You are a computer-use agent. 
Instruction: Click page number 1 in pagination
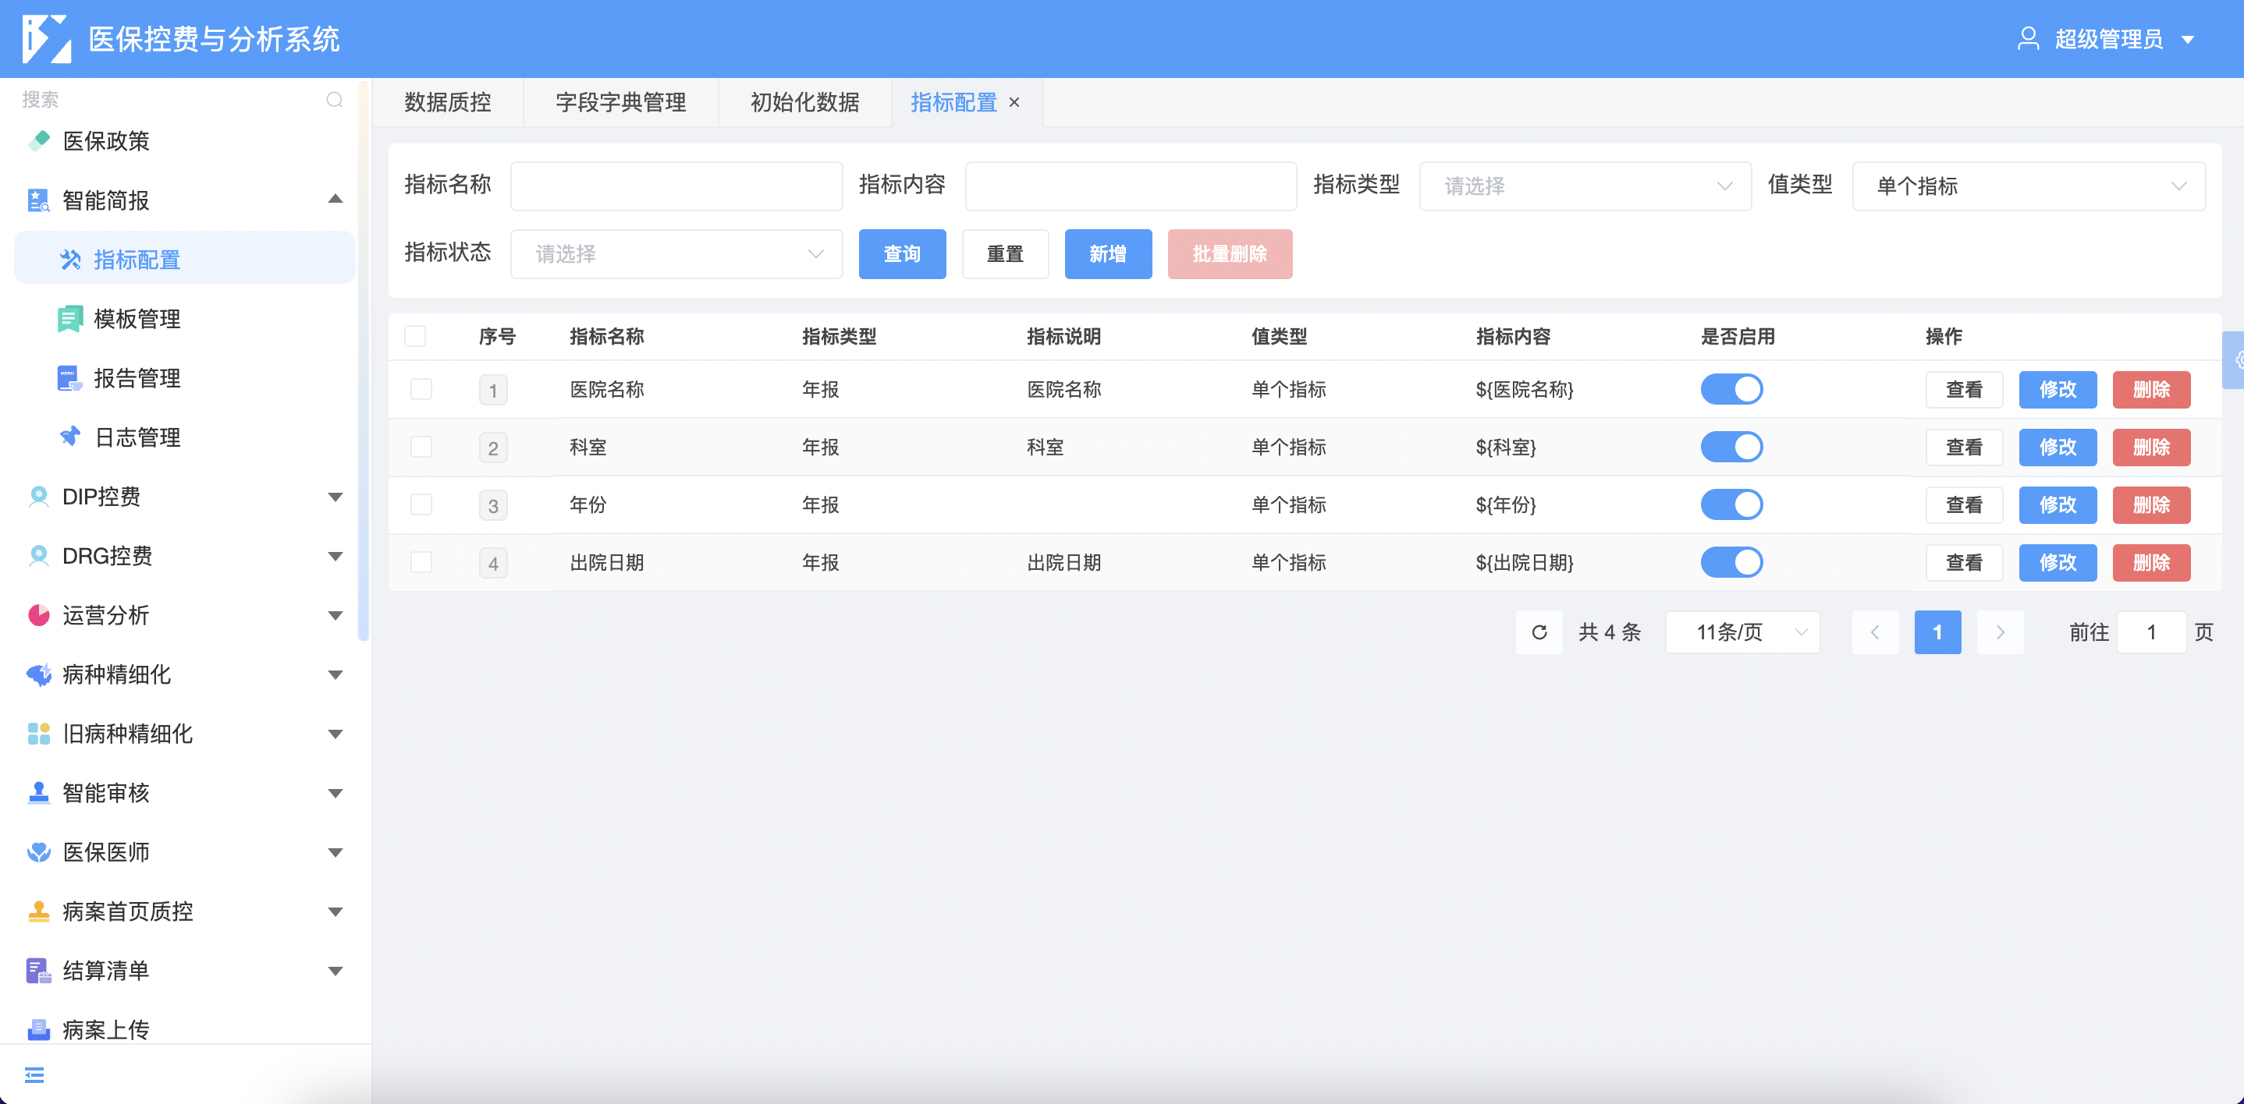pyautogui.click(x=1937, y=632)
